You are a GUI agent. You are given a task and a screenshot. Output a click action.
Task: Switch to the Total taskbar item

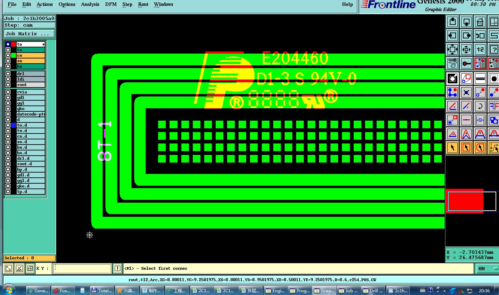(x=102, y=291)
